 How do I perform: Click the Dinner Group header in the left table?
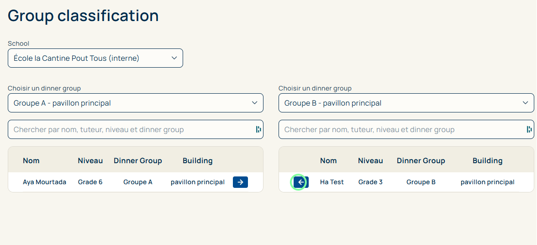coord(138,160)
